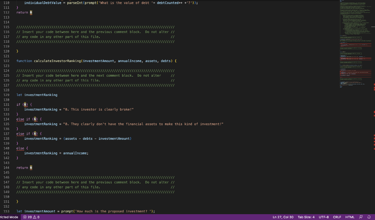Click the placeholder in the else if on line 137
Image resolution: width=375 pixels, height=220 pixels.
click(x=35, y=134)
